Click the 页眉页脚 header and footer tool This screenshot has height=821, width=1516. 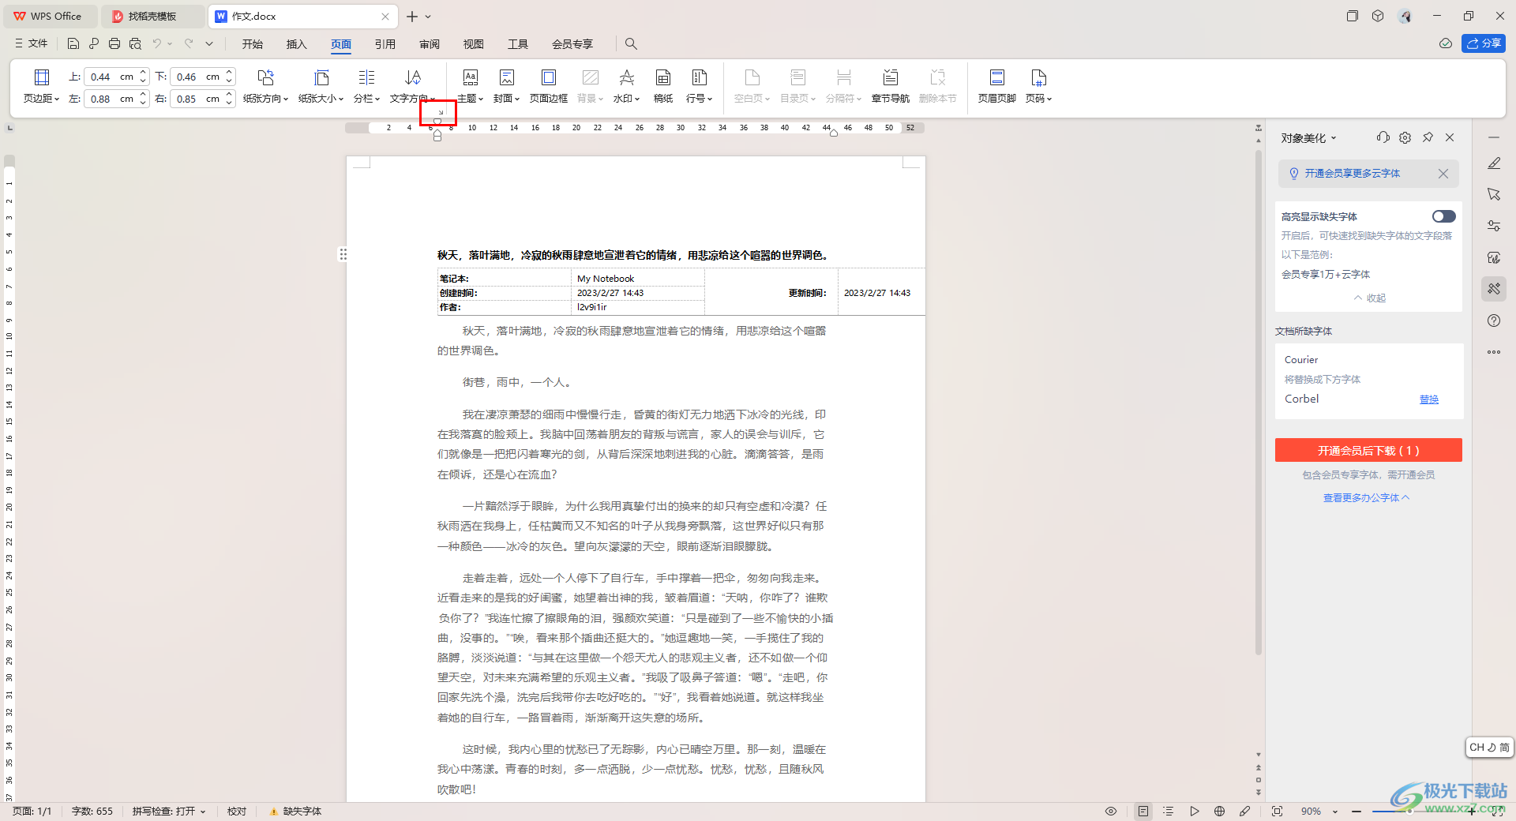(x=996, y=87)
